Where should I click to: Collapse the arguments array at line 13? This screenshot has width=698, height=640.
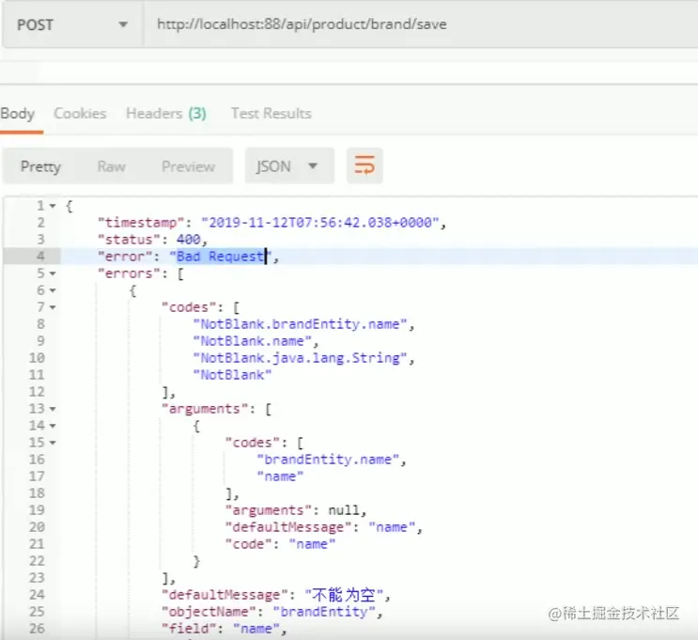pyautogui.click(x=53, y=409)
